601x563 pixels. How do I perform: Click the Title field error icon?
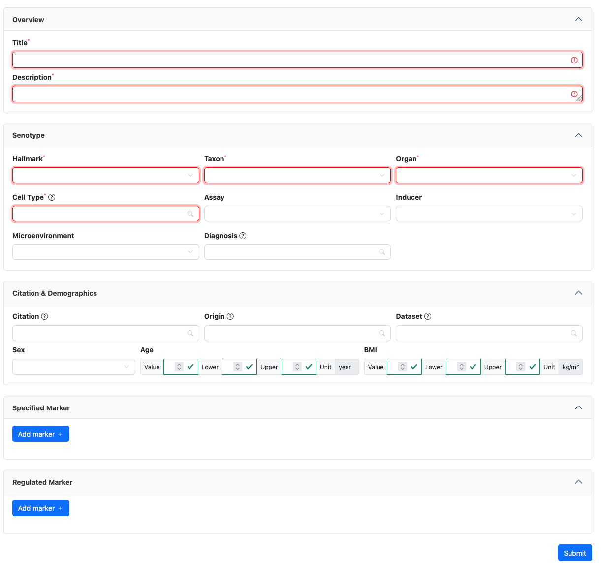point(574,60)
